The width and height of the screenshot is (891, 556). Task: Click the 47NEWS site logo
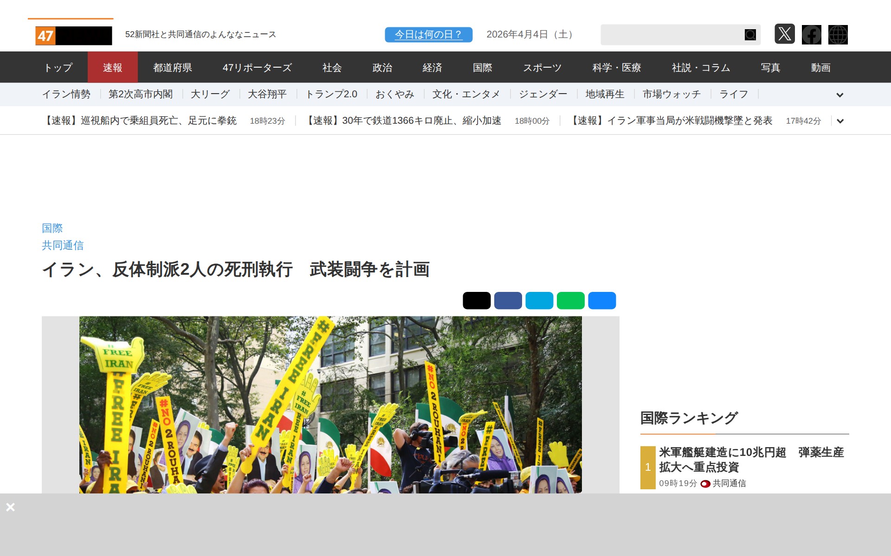73,35
